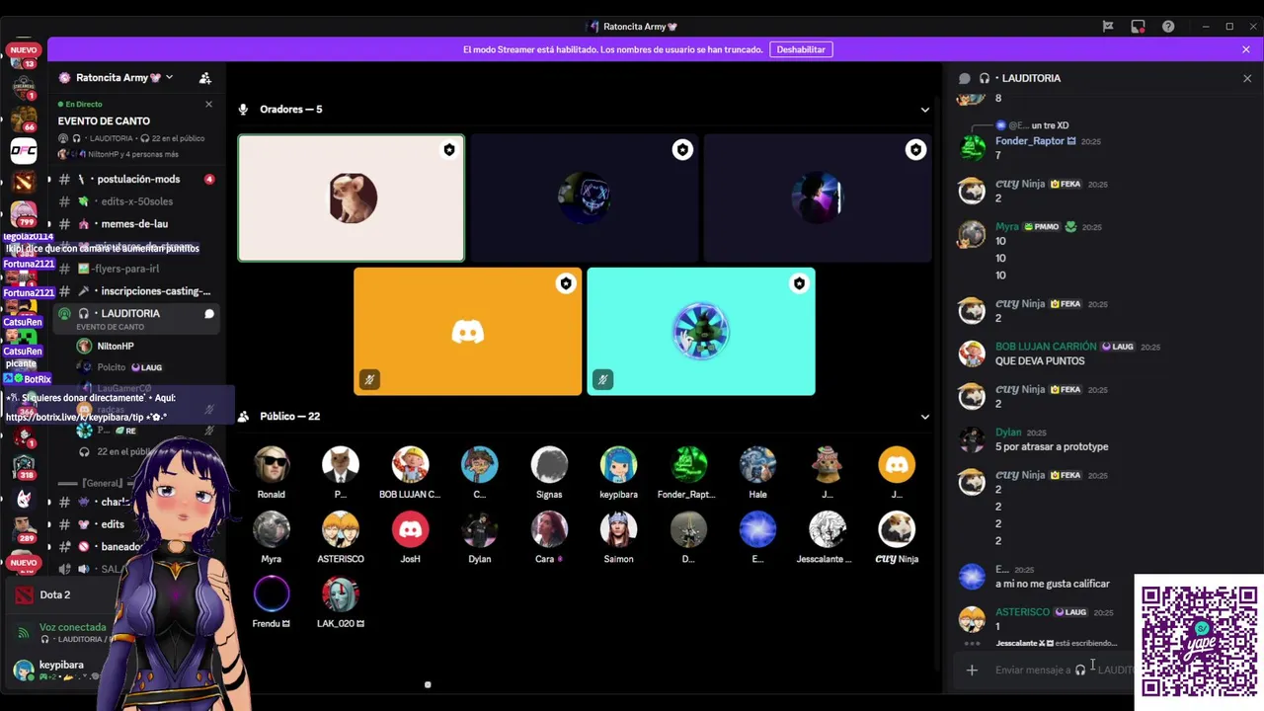Open the help question mark icon
Screen dimensions: 1264x711
[1168, 27]
